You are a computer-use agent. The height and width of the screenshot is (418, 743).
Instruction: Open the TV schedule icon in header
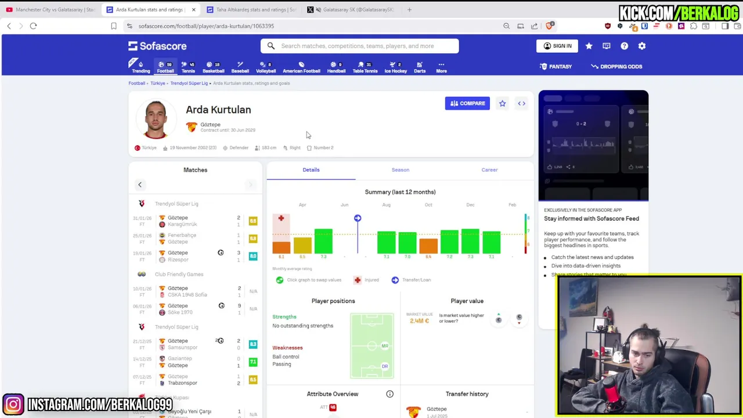pos(607,46)
